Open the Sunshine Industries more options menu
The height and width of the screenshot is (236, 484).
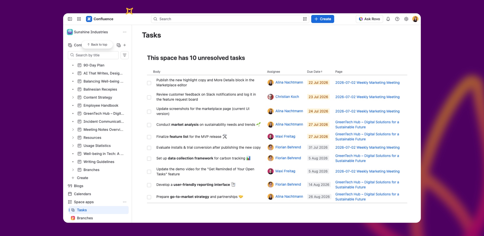[125, 32]
